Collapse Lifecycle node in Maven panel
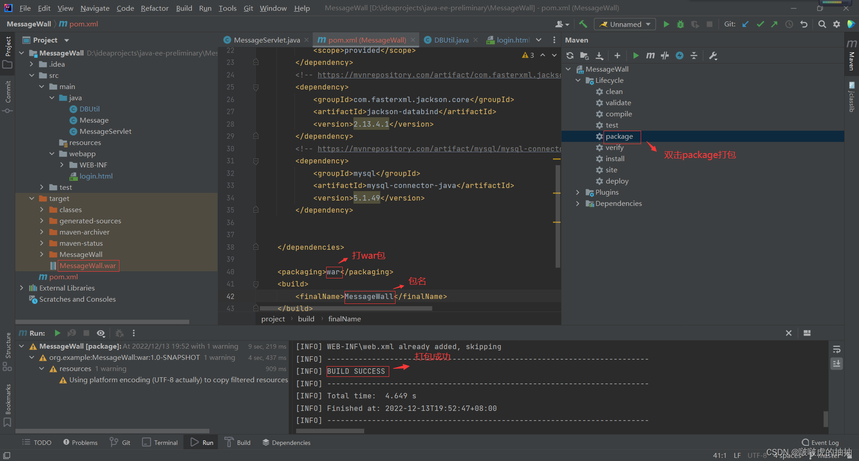Viewport: 859px width, 461px height. point(578,80)
